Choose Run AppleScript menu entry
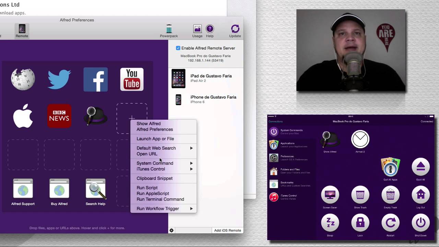This screenshot has height=247, width=439. coord(153,193)
